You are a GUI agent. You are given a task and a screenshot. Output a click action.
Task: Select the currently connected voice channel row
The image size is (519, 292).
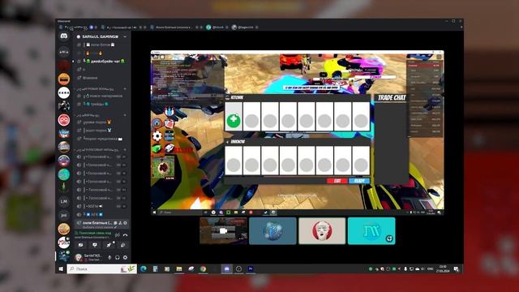click(x=101, y=223)
